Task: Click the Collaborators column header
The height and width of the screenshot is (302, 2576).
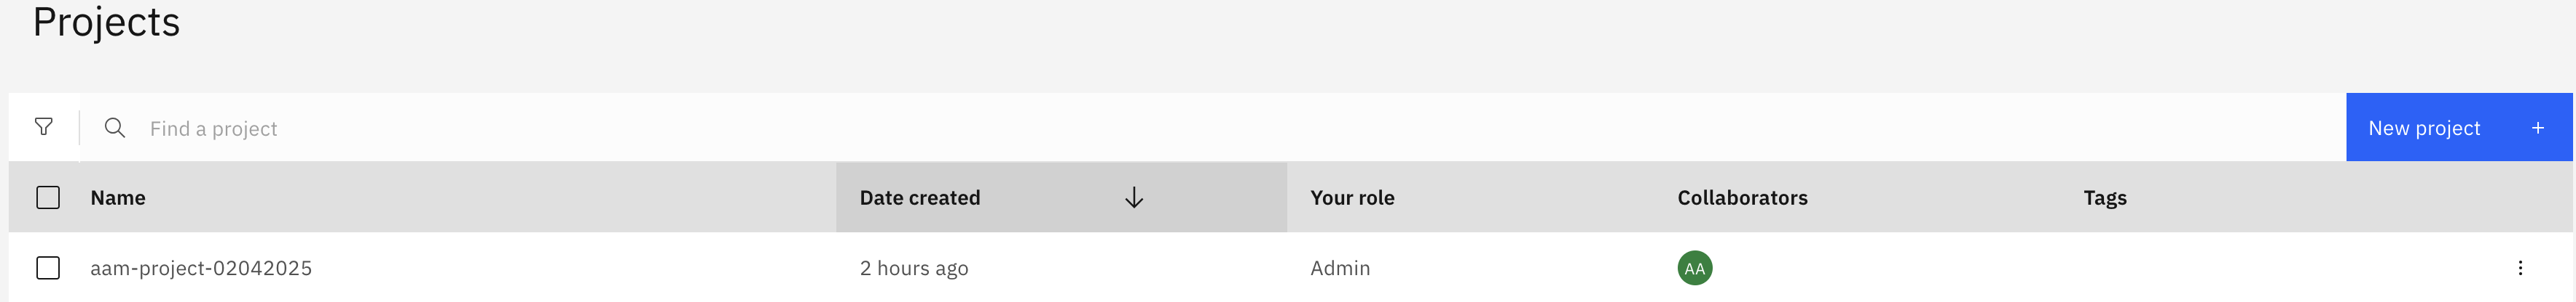Action: pyautogui.click(x=1742, y=197)
